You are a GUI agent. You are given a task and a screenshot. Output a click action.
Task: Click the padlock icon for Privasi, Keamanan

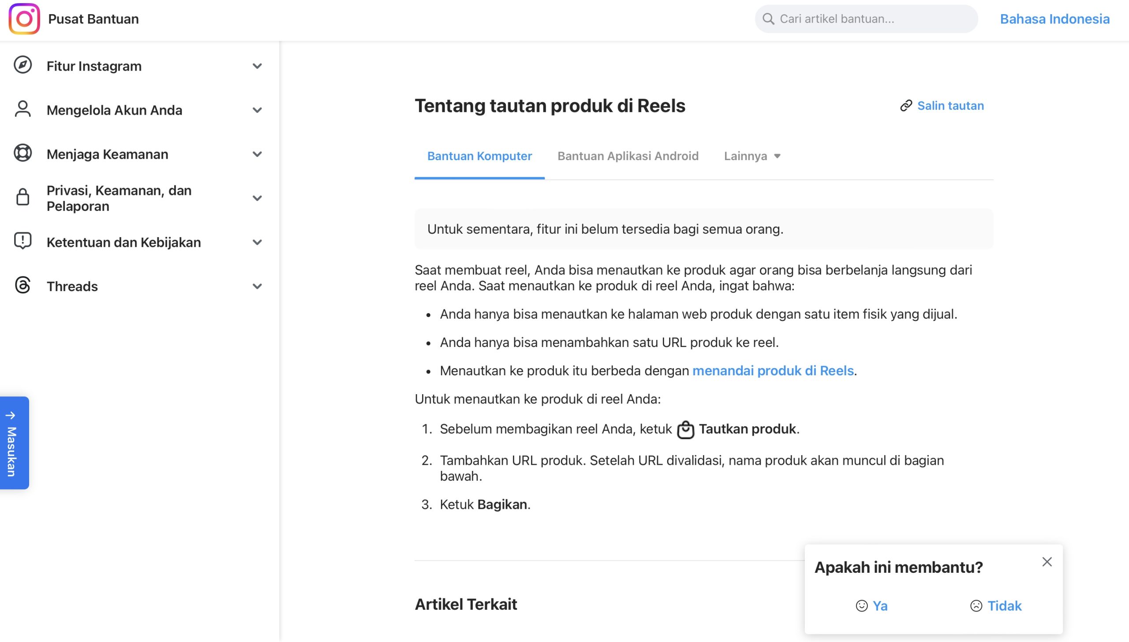coord(22,198)
